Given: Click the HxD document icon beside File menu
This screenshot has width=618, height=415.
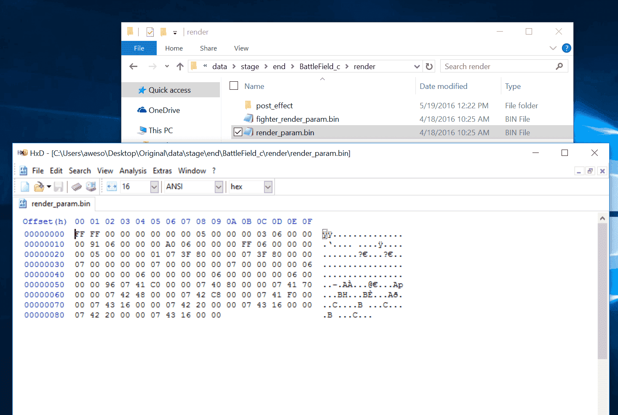Looking at the screenshot, I should pos(24,171).
